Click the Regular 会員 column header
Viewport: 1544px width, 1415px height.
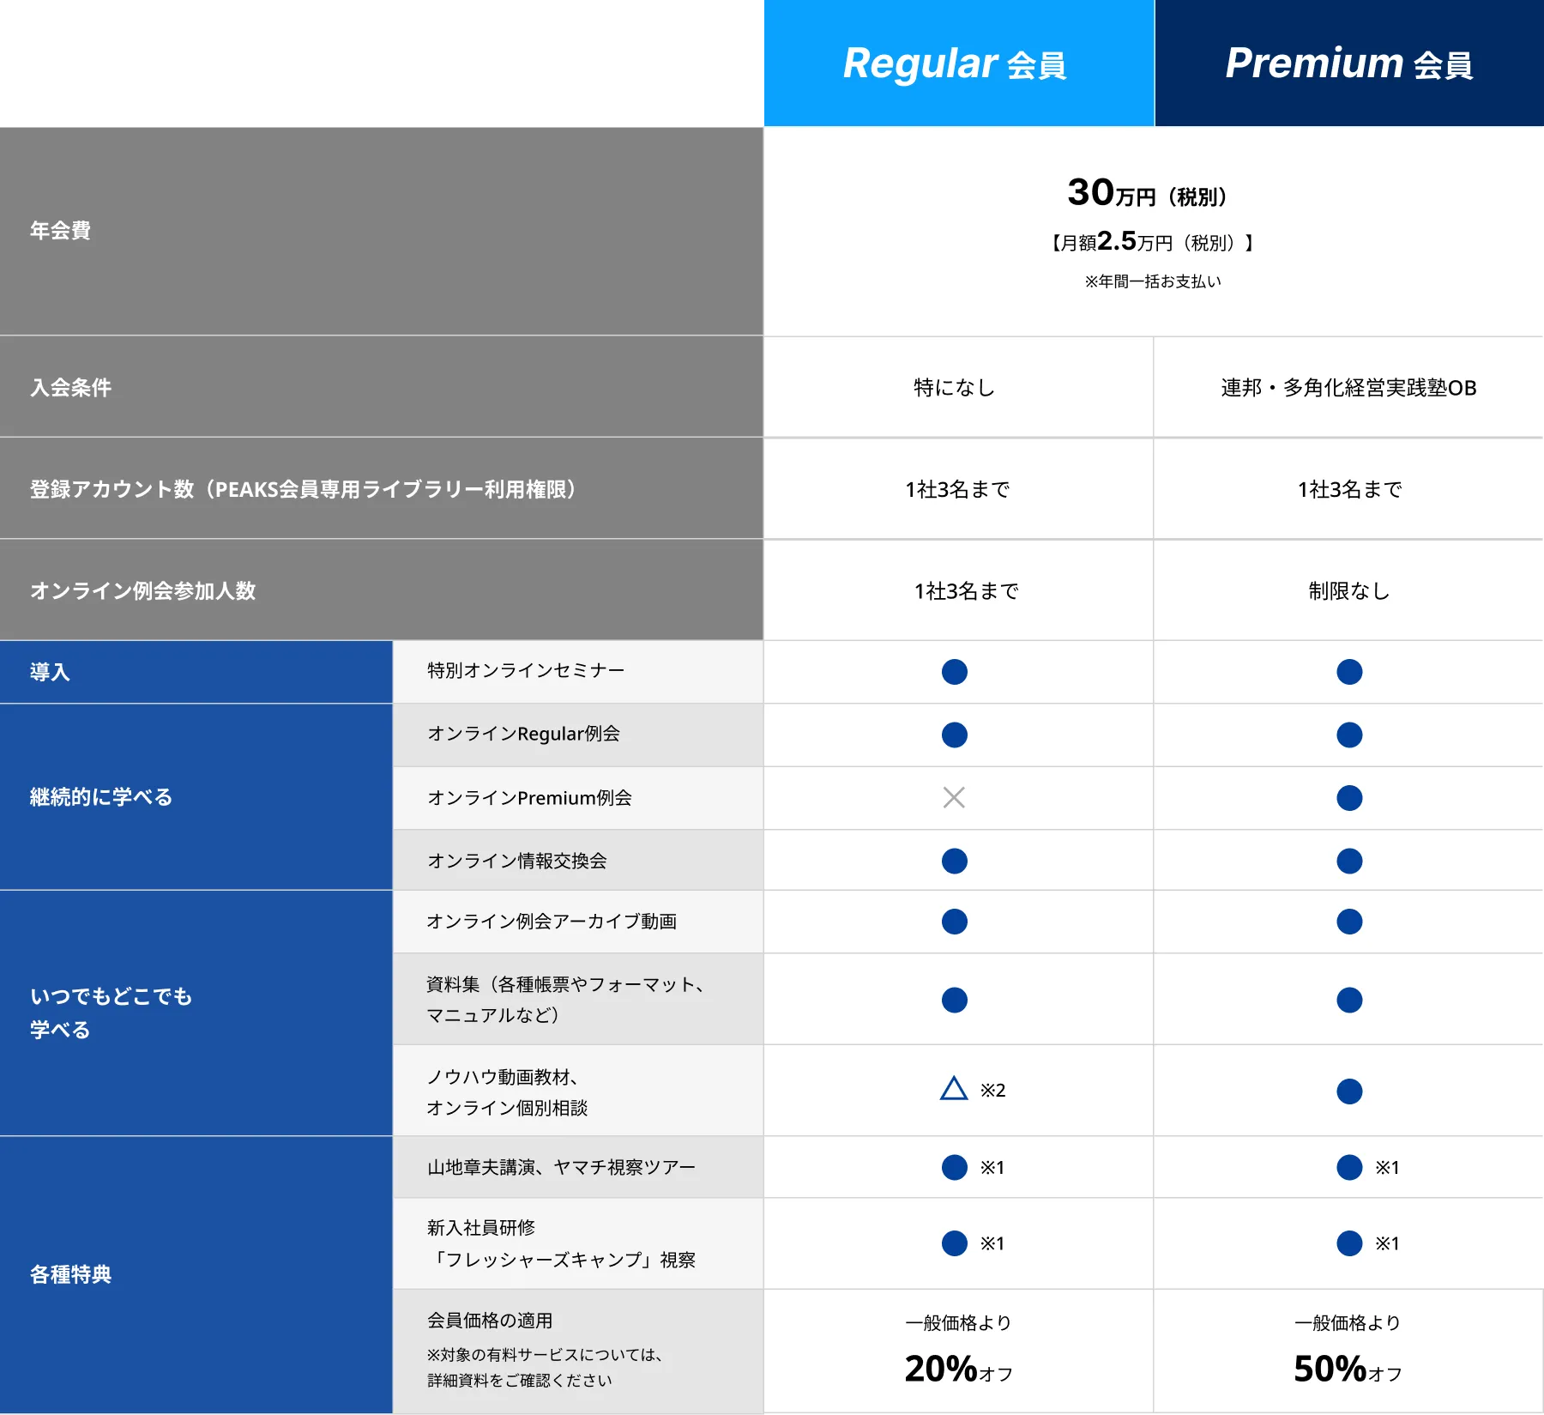click(956, 63)
